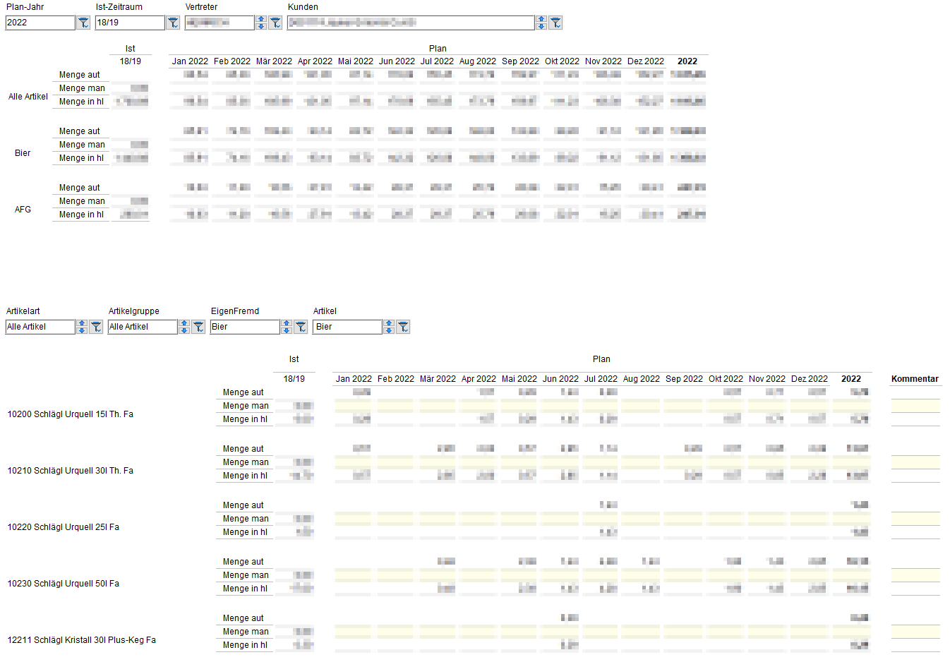Click the Kommentar column header
950x662 pixels.
tap(915, 379)
